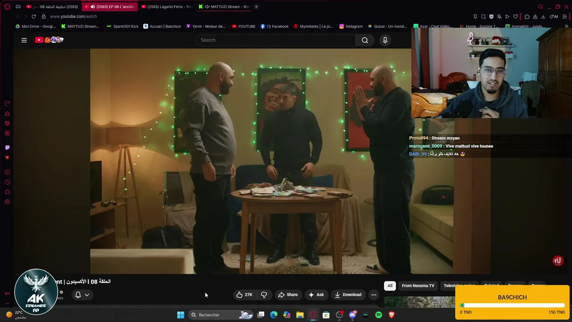View site security padlock info
The height and width of the screenshot is (322, 572).
coord(43,17)
